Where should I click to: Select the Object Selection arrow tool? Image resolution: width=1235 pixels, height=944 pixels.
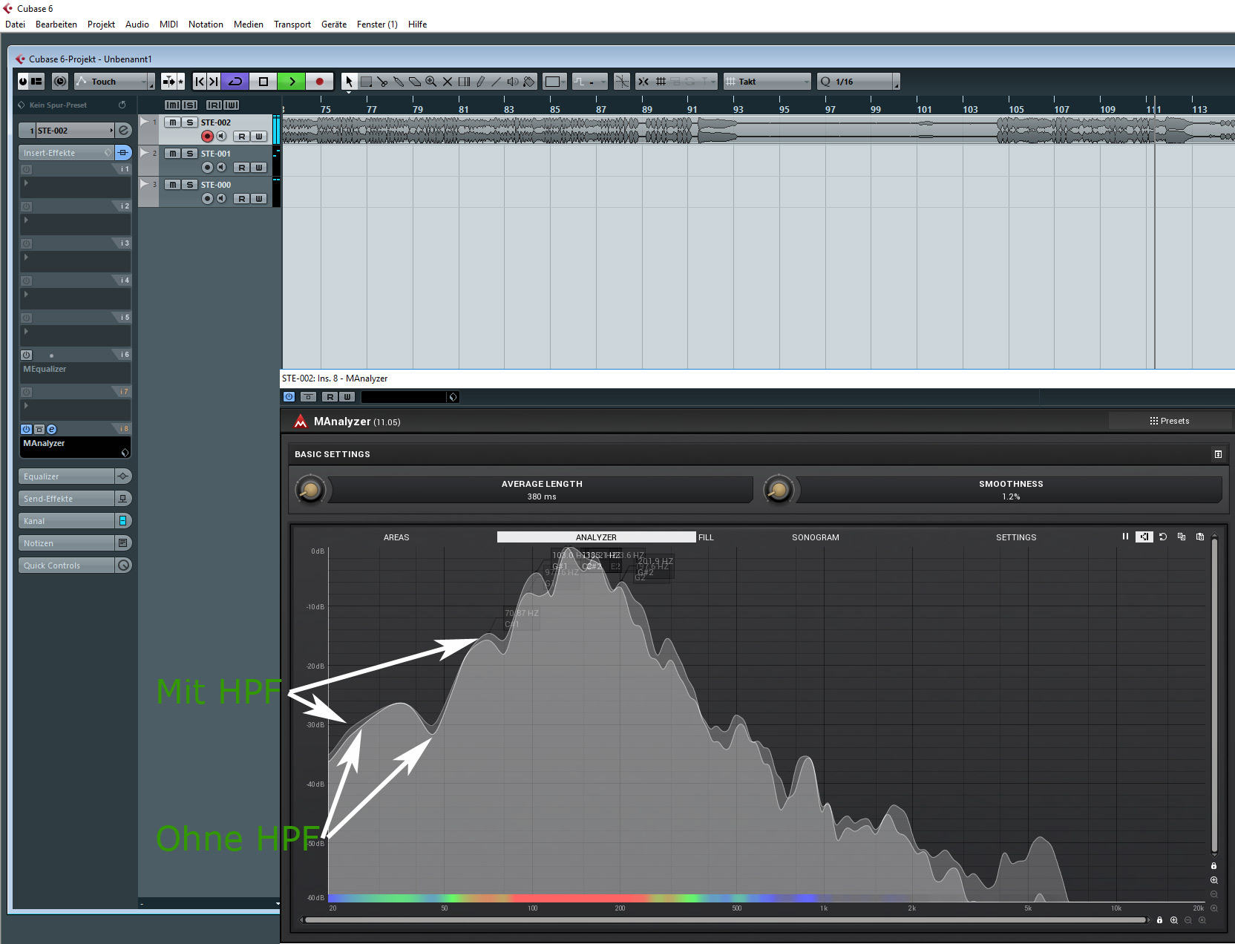[x=349, y=82]
